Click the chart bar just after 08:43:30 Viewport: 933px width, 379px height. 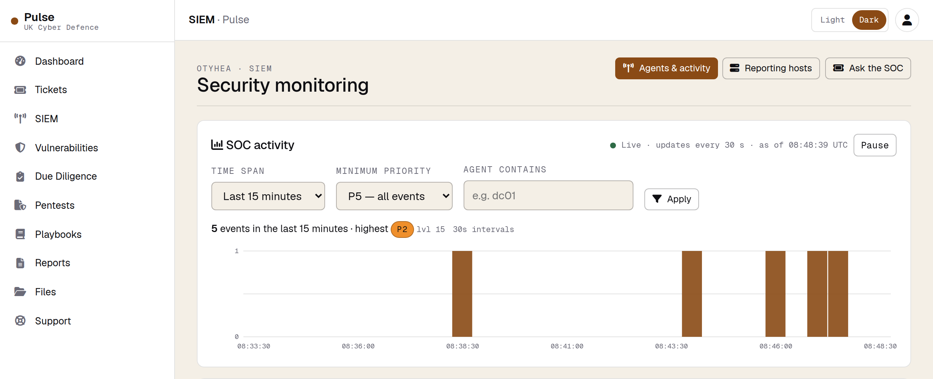[x=692, y=294]
